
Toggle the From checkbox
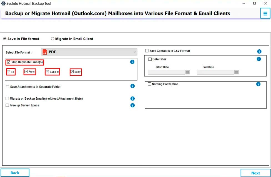pos(26,72)
